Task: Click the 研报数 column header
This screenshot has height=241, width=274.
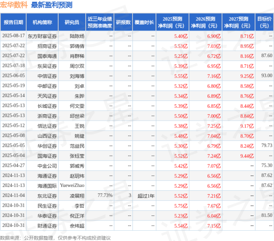Action: coord(123,22)
